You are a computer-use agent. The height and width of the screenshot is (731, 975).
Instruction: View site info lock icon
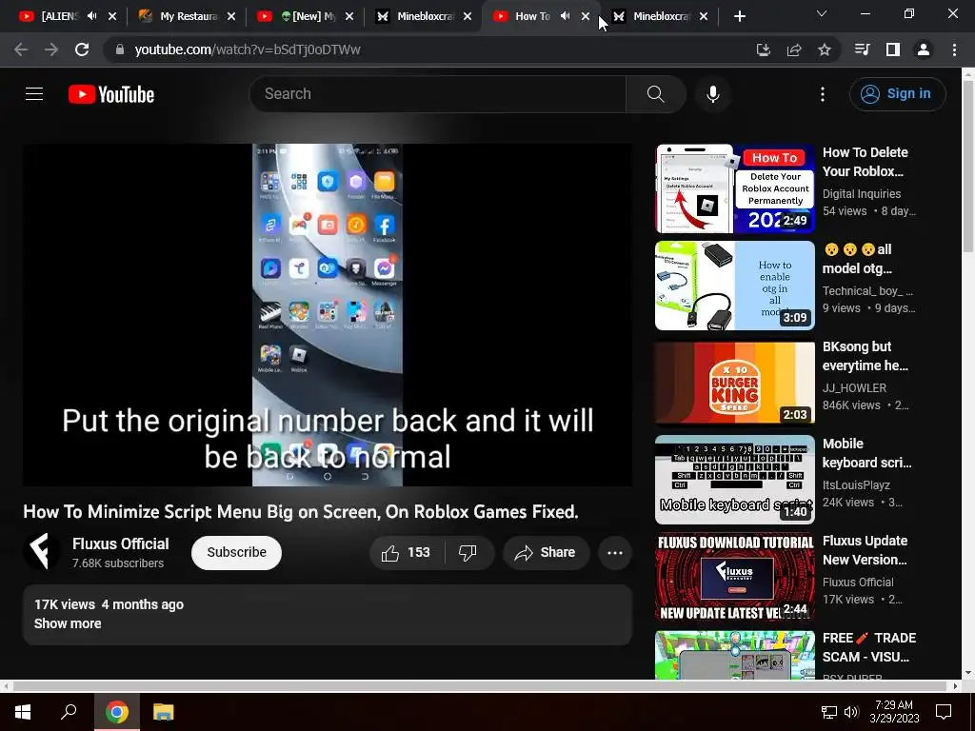pyautogui.click(x=120, y=49)
